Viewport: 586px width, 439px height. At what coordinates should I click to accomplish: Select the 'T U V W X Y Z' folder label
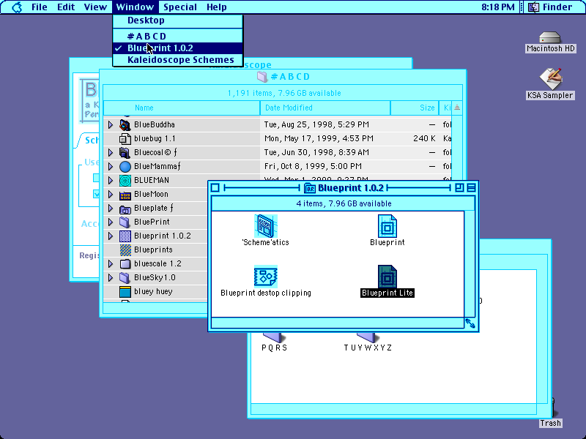pos(368,348)
